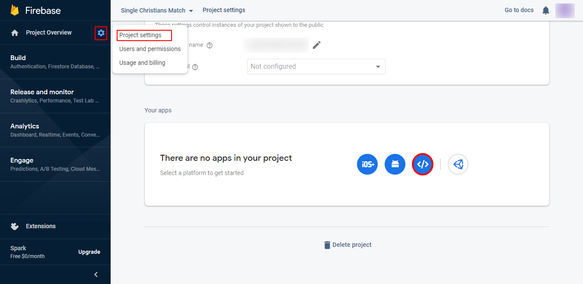Click the Upgrade plan button

point(89,252)
